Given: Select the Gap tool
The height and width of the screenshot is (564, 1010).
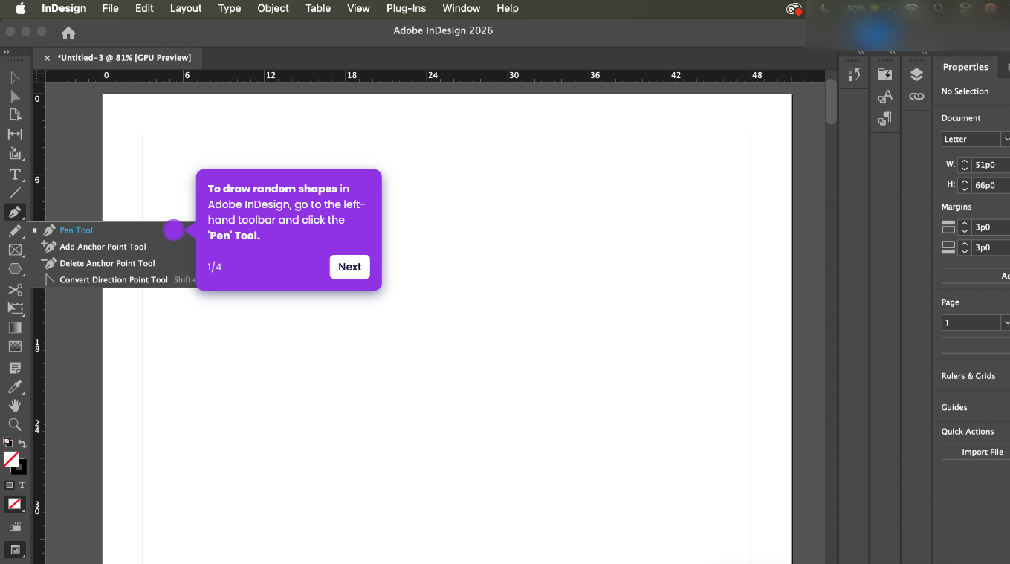Looking at the screenshot, I should click(15, 134).
